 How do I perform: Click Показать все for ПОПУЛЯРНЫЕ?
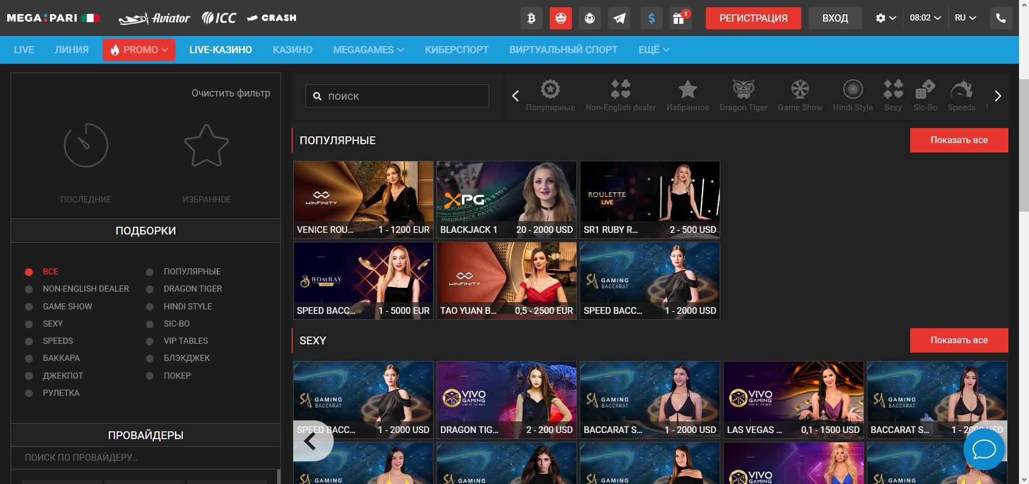click(x=959, y=140)
